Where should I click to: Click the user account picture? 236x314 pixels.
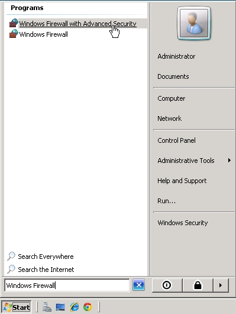(x=194, y=24)
